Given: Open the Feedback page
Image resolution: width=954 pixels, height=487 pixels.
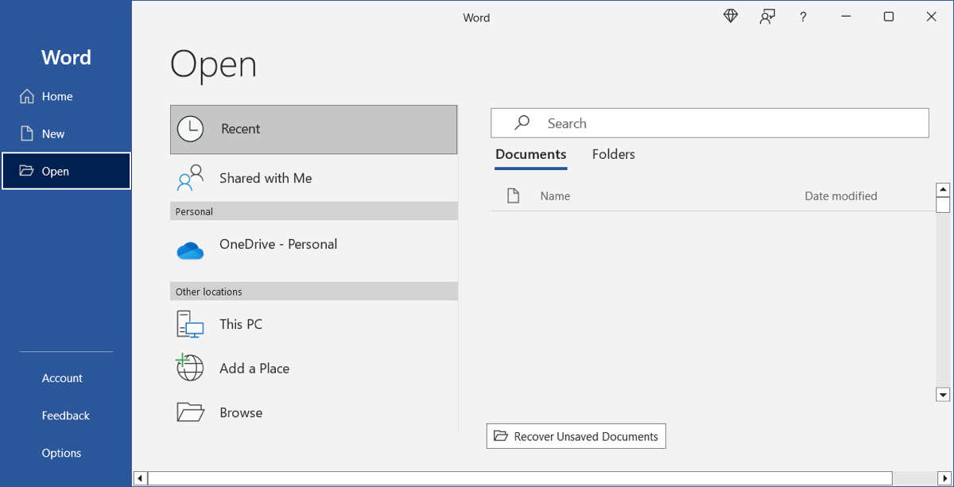Looking at the screenshot, I should click(x=65, y=415).
